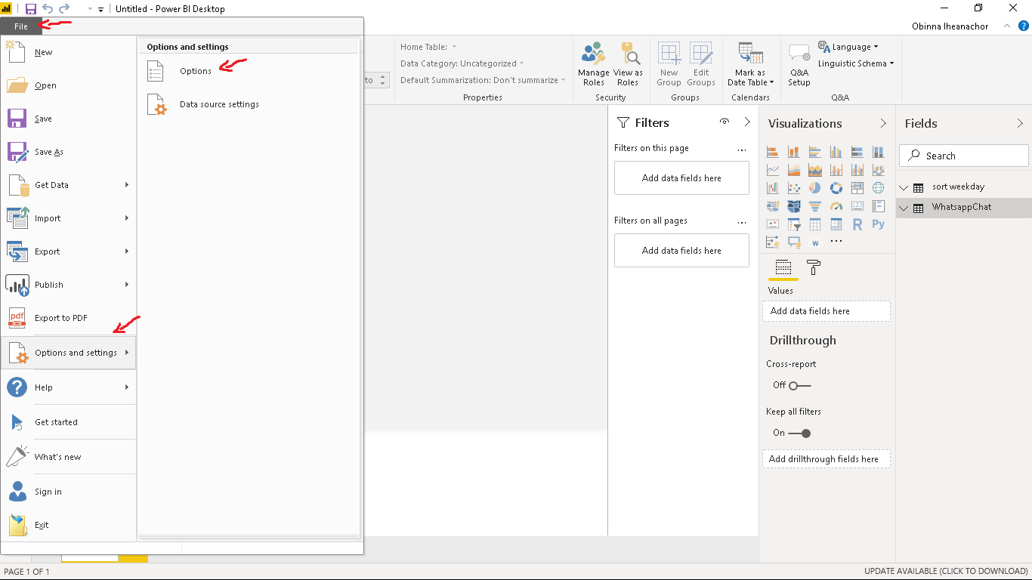Viewport: 1032px width, 580px height.
Task: Open View as Roles
Action: pyautogui.click(x=628, y=64)
